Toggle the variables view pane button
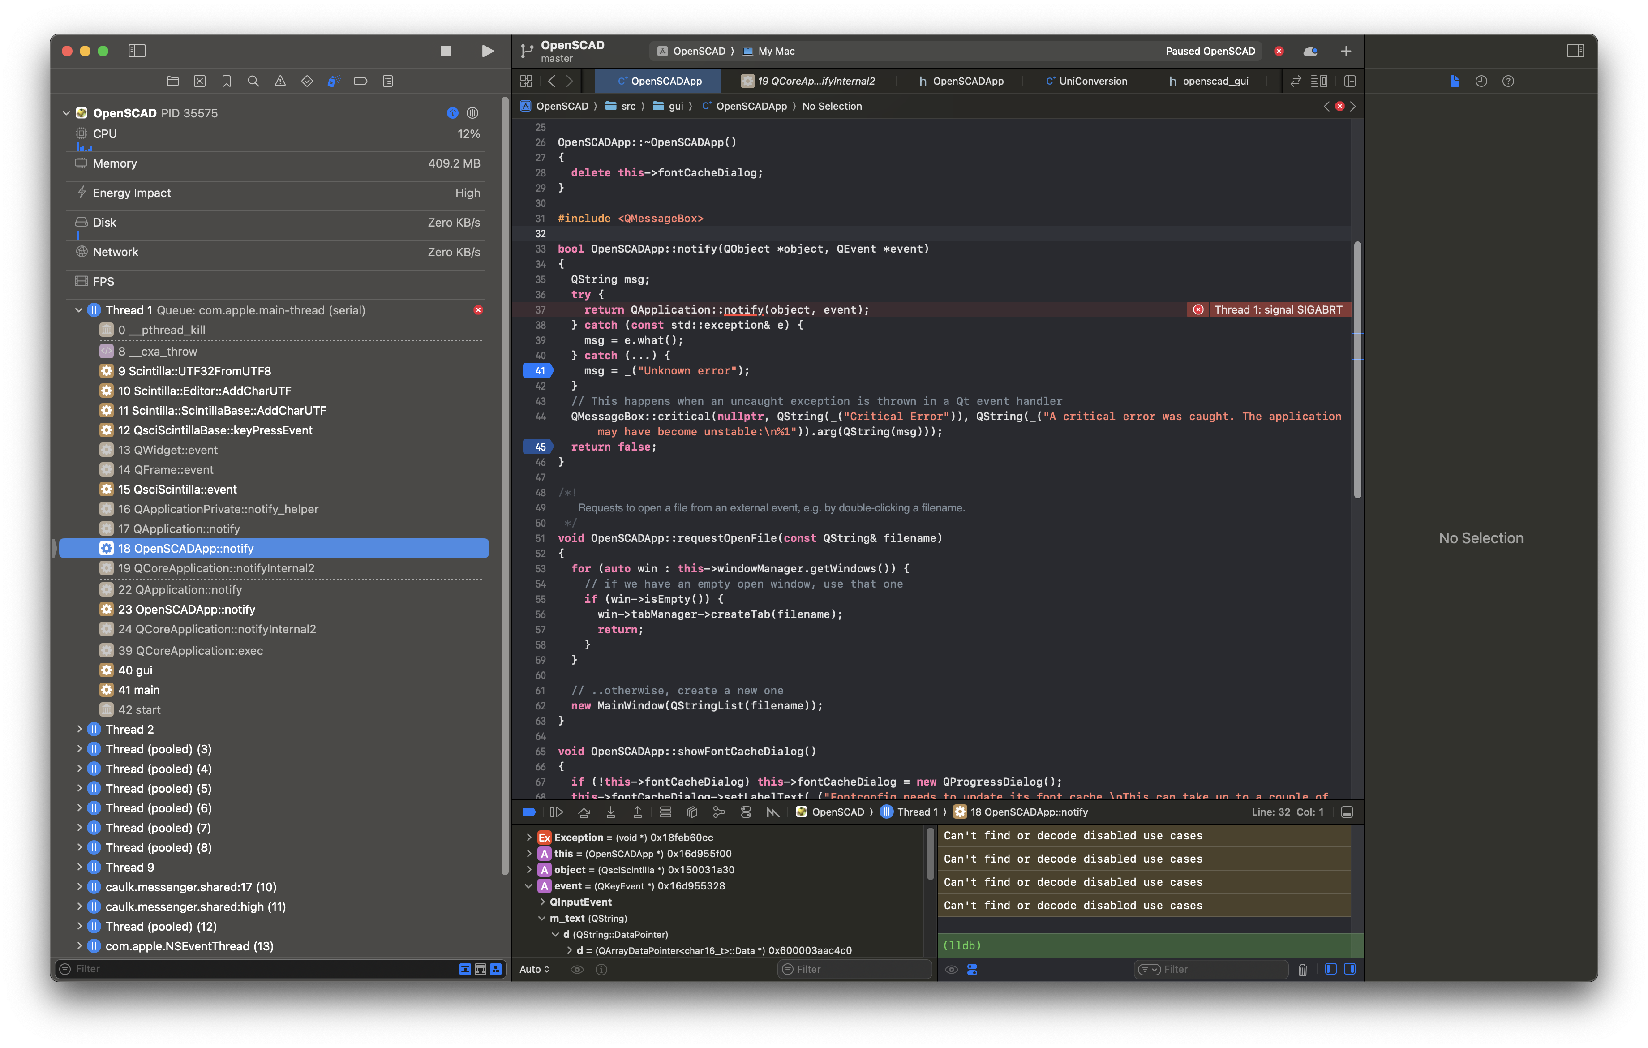 click(x=1330, y=969)
